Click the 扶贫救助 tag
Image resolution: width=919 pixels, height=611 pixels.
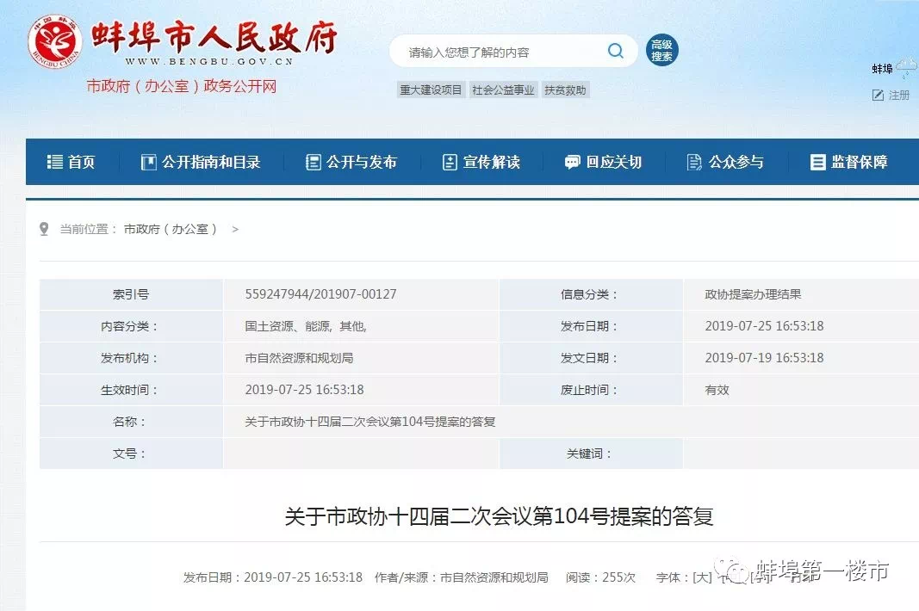click(565, 89)
